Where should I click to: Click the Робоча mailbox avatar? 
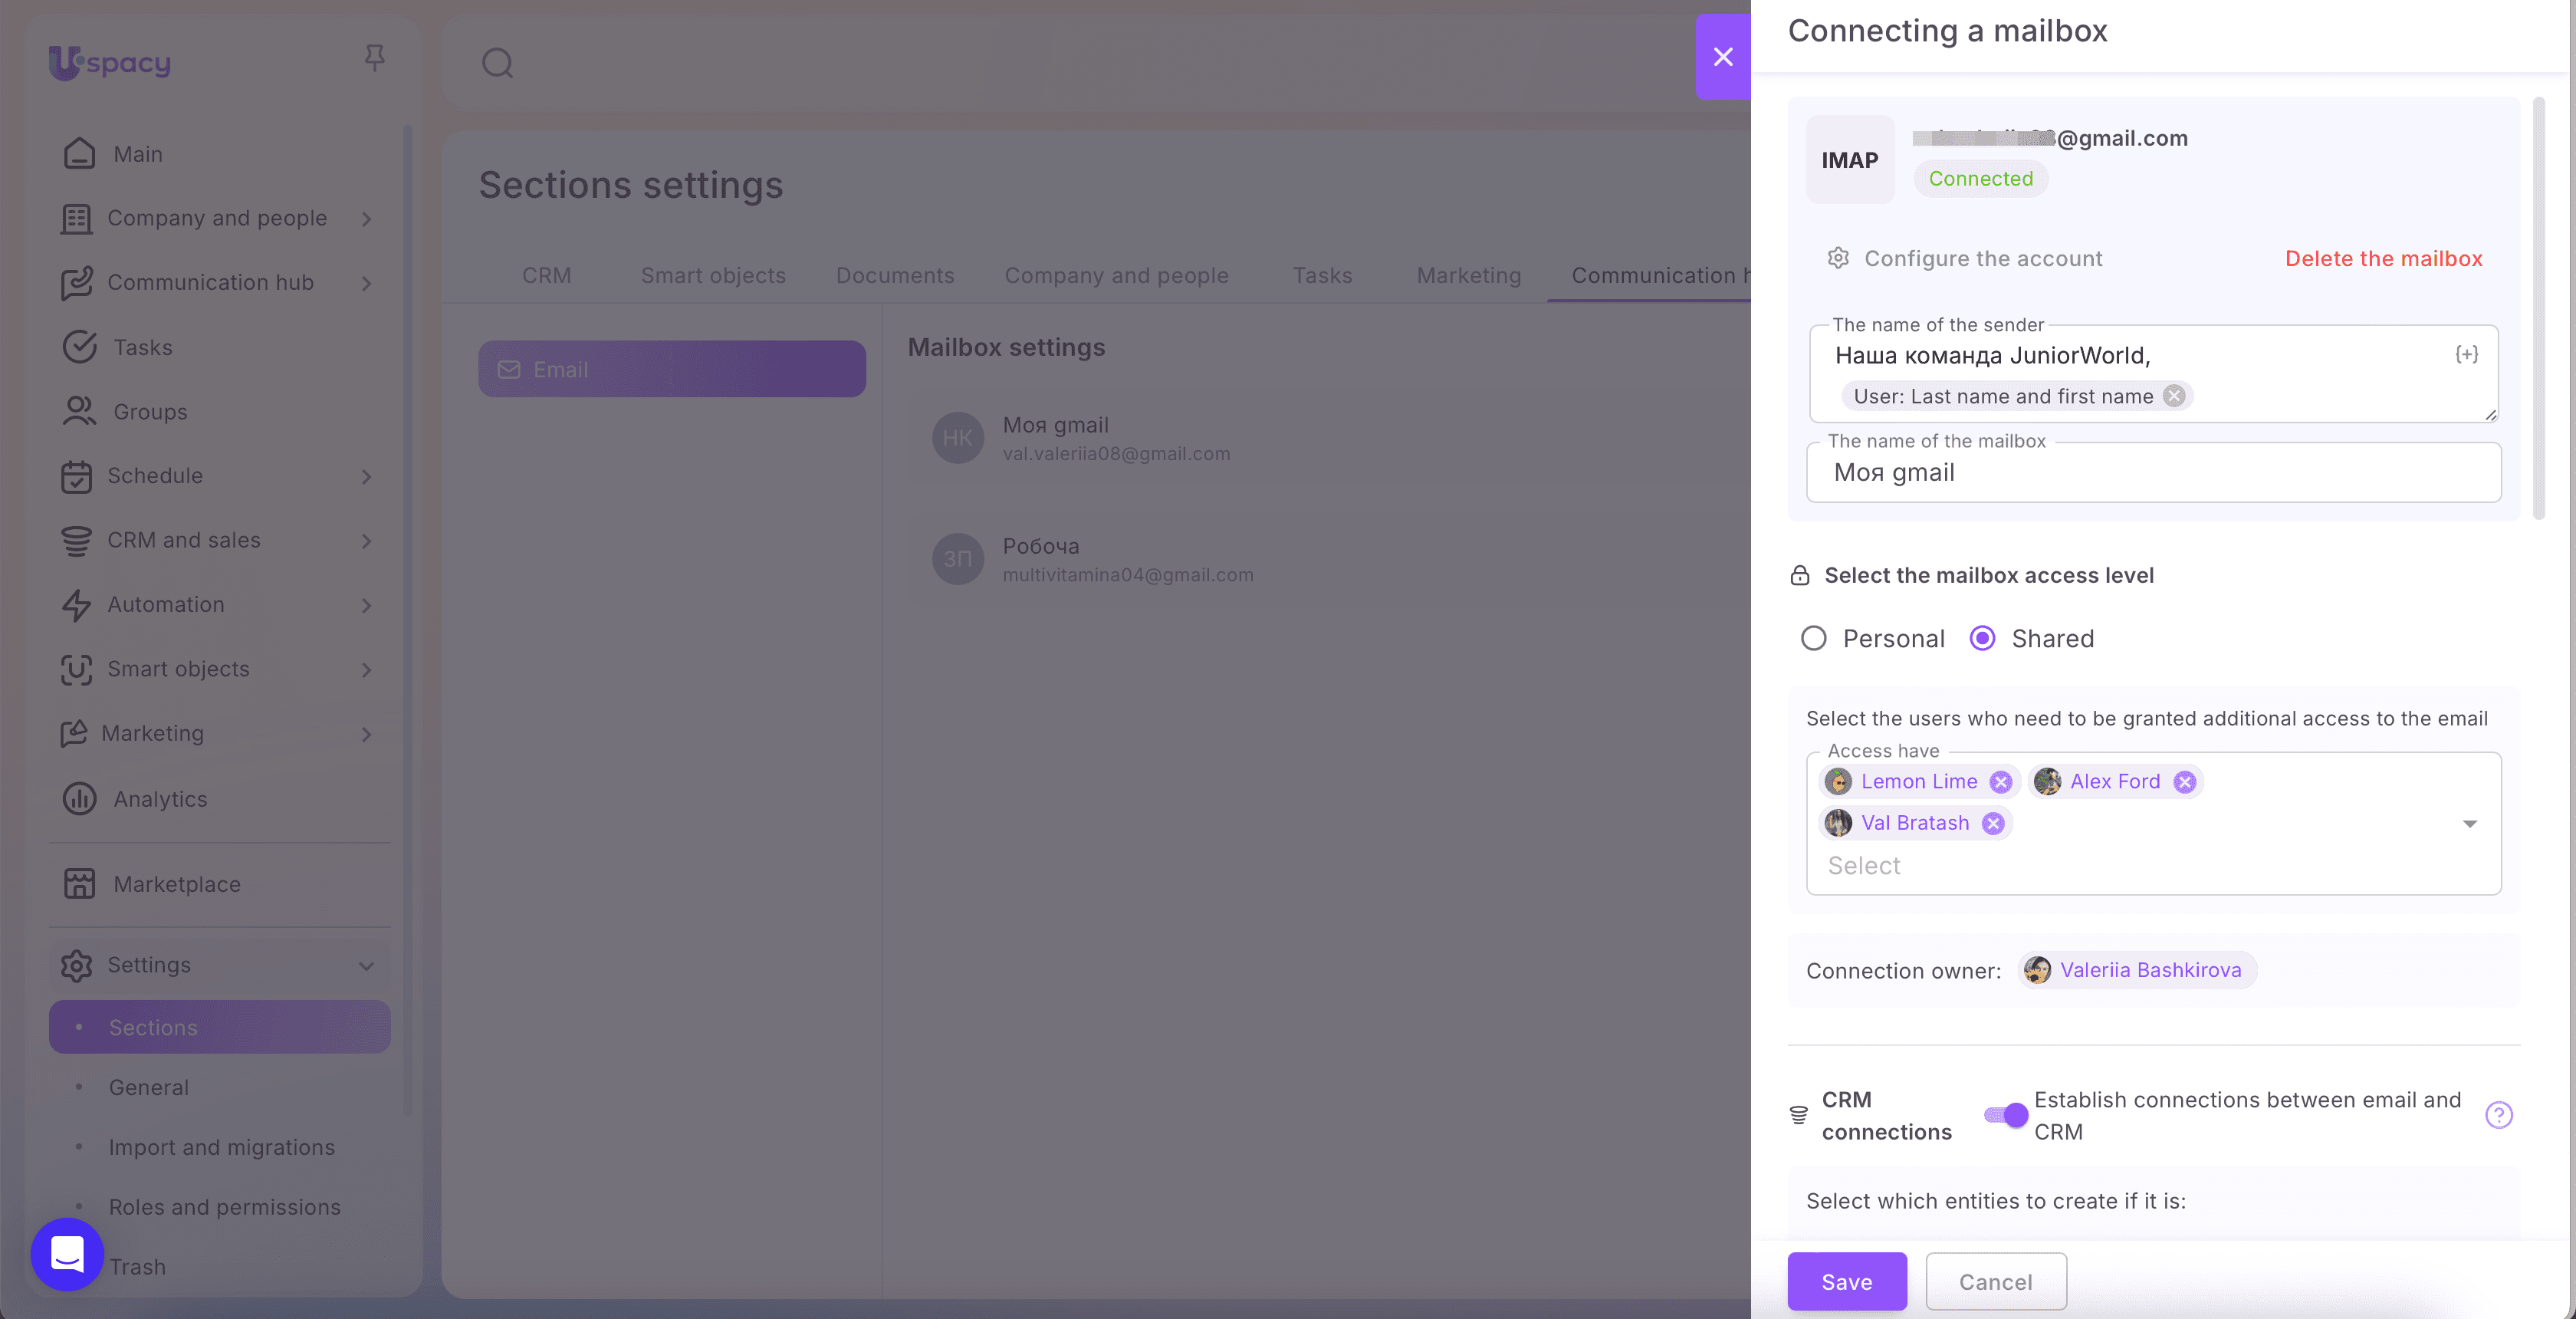(x=958, y=559)
